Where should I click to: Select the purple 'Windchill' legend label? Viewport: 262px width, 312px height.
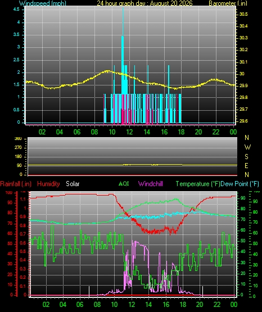(150, 184)
